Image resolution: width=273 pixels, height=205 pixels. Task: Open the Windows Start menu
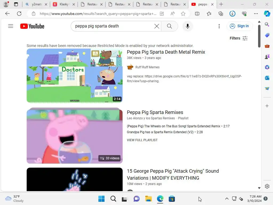(x=101, y=199)
